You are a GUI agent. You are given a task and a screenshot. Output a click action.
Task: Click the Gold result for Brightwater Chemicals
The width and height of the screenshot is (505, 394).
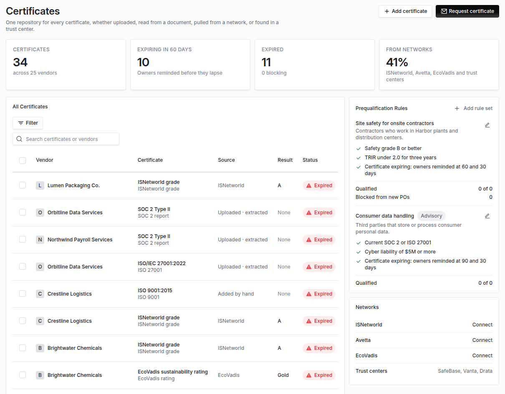(x=283, y=375)
